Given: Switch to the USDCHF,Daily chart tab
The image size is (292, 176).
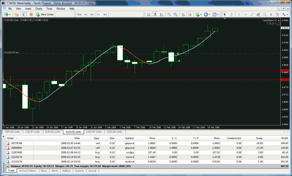Looking at the screenshot, I should pyautogui.click(x=94, y=132).
